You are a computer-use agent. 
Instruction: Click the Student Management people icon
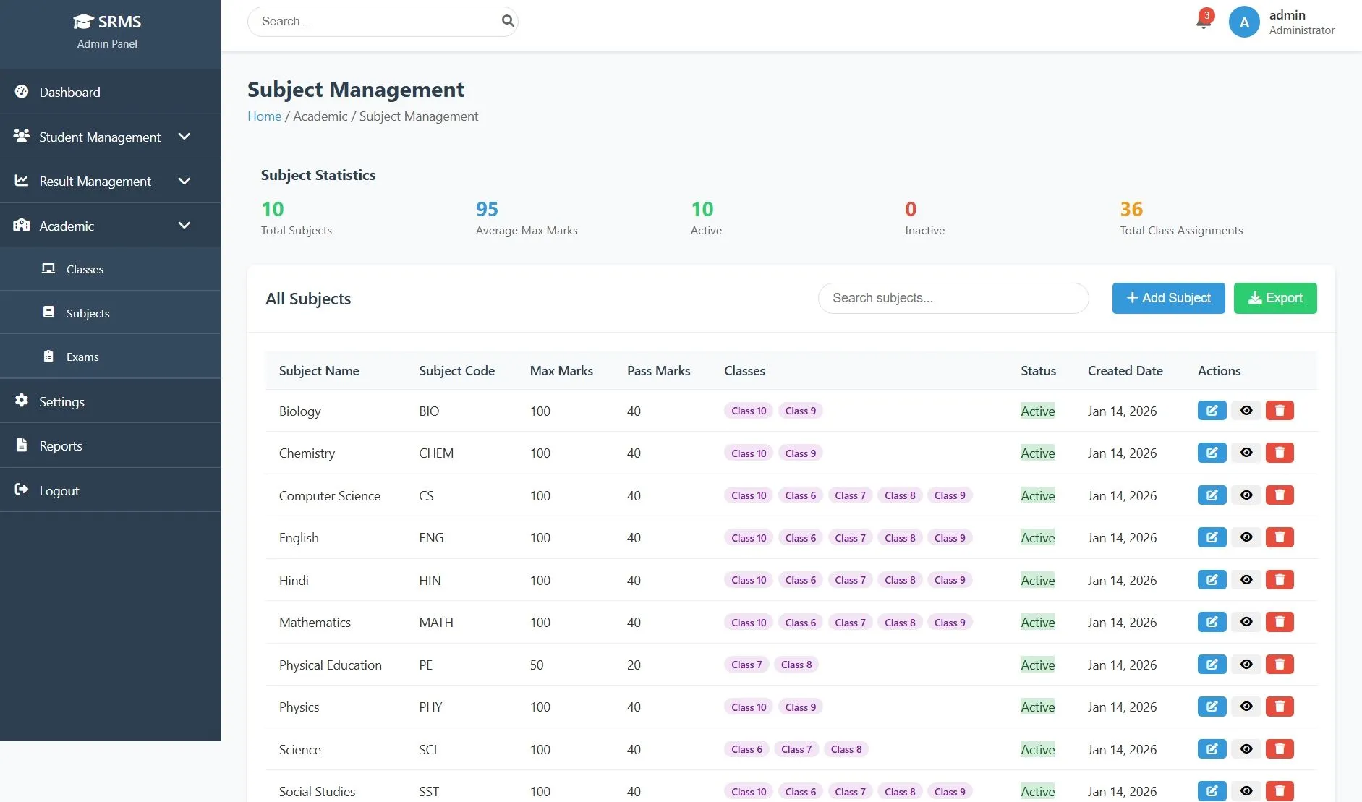[x=21, y=136]
